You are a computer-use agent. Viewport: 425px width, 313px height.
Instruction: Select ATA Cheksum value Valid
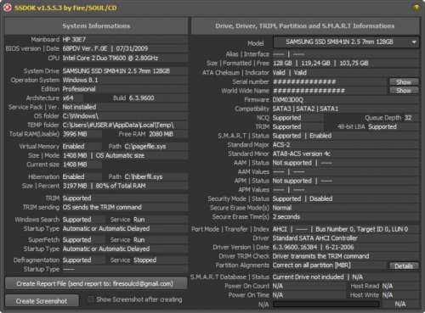tap(279, 73)
